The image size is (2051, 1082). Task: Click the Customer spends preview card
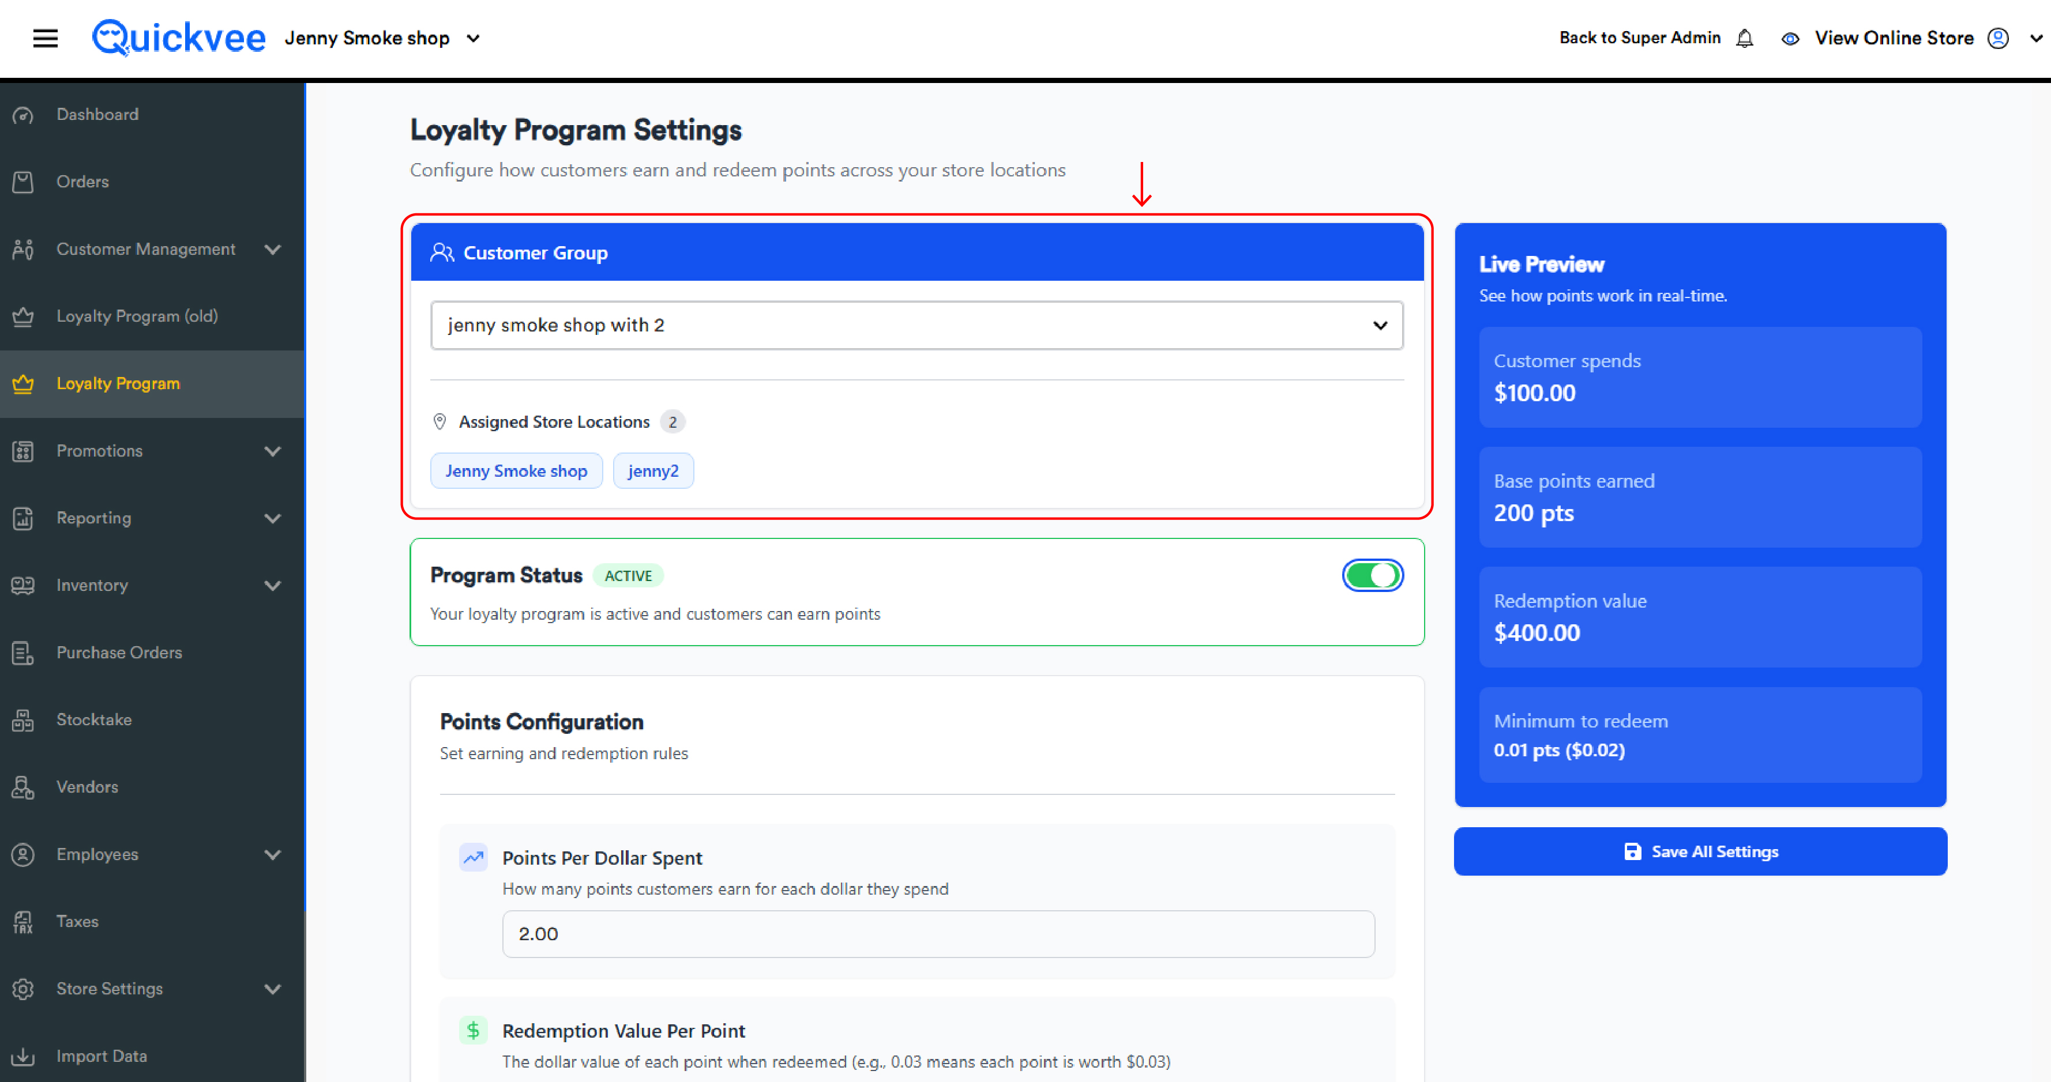tap(1700, 377)
